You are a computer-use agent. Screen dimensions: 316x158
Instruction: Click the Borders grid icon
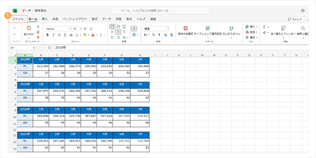pos(77,35)
